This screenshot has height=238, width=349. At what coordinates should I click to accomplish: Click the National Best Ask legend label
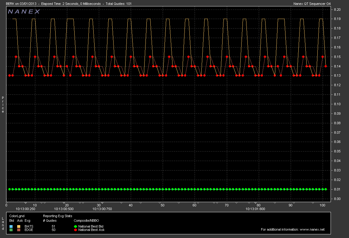[91, 230]
